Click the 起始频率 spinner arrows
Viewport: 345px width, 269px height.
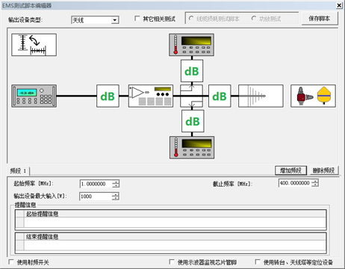coord(116,184)
